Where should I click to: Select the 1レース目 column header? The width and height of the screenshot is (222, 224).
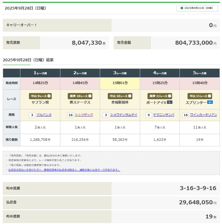coord(40,73)
